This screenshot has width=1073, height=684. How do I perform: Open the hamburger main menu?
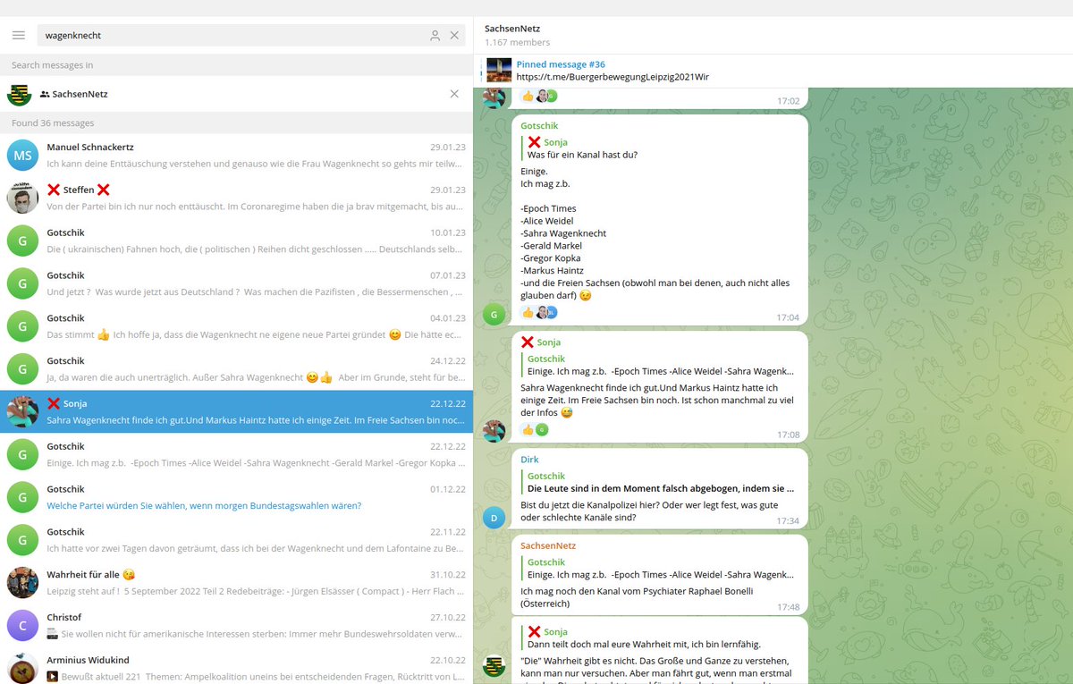pyautogui.click(x=19, y=35)
